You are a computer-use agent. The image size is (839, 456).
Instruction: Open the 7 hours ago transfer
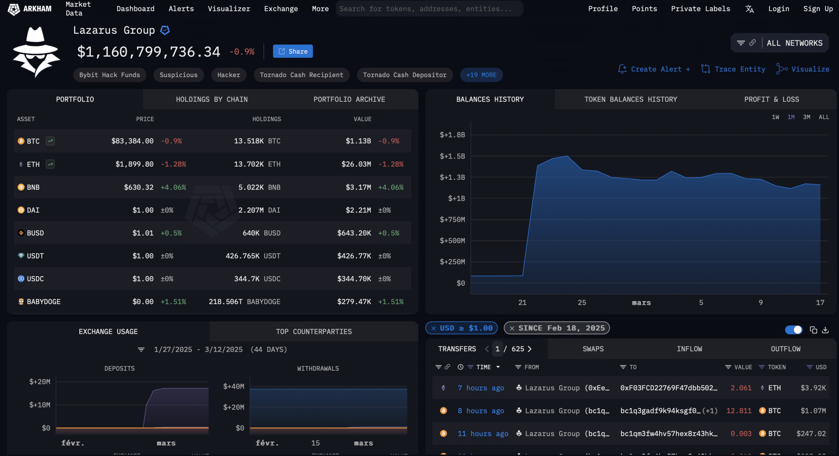(481, 388)
